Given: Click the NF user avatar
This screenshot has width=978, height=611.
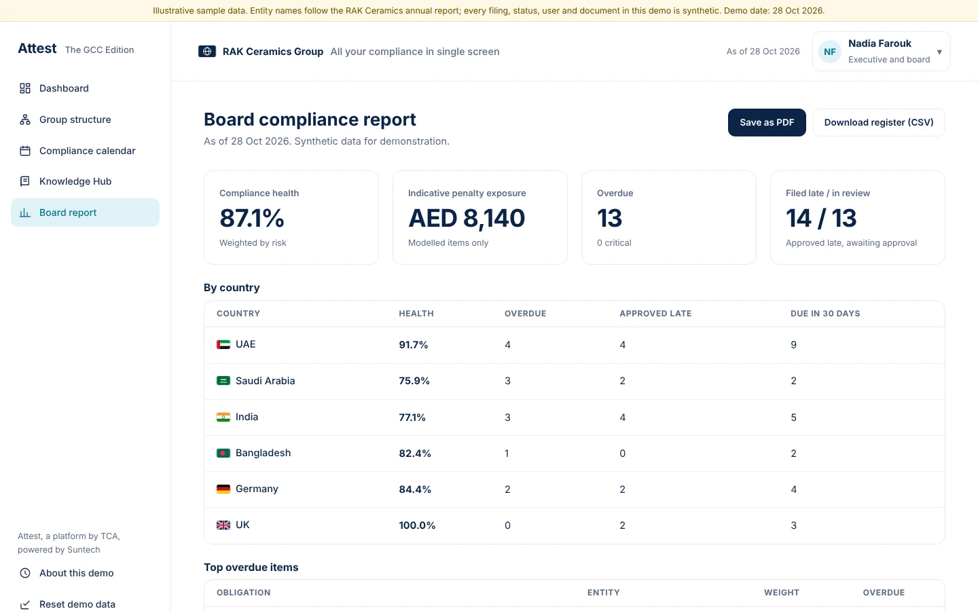Looking at the screenshot, I should tap(830, 52).
